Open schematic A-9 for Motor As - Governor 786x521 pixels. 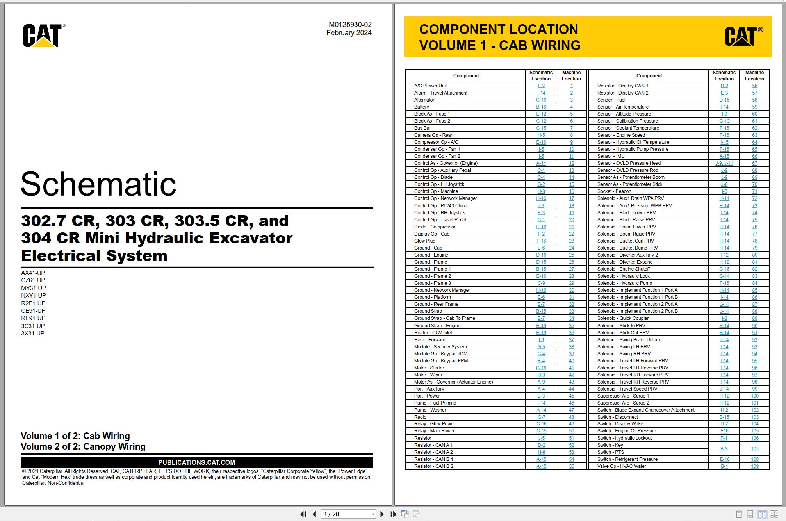541,382
